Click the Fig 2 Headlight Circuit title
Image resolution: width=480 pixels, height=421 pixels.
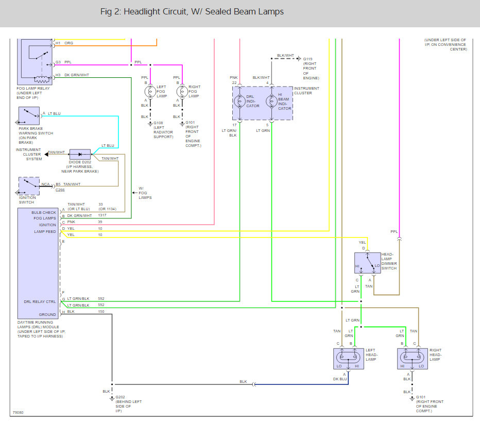(192, 12)
